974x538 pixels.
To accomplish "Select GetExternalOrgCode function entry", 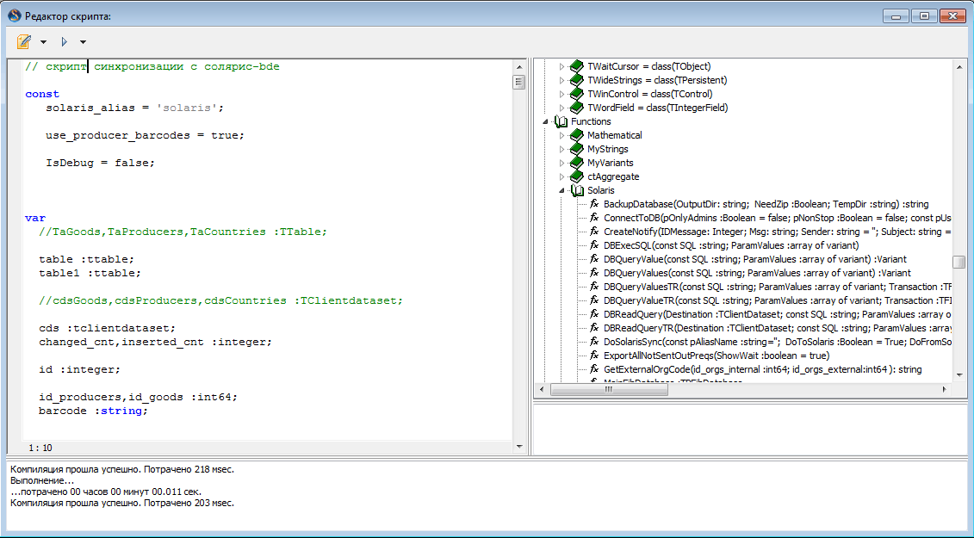I will point(763,369).
